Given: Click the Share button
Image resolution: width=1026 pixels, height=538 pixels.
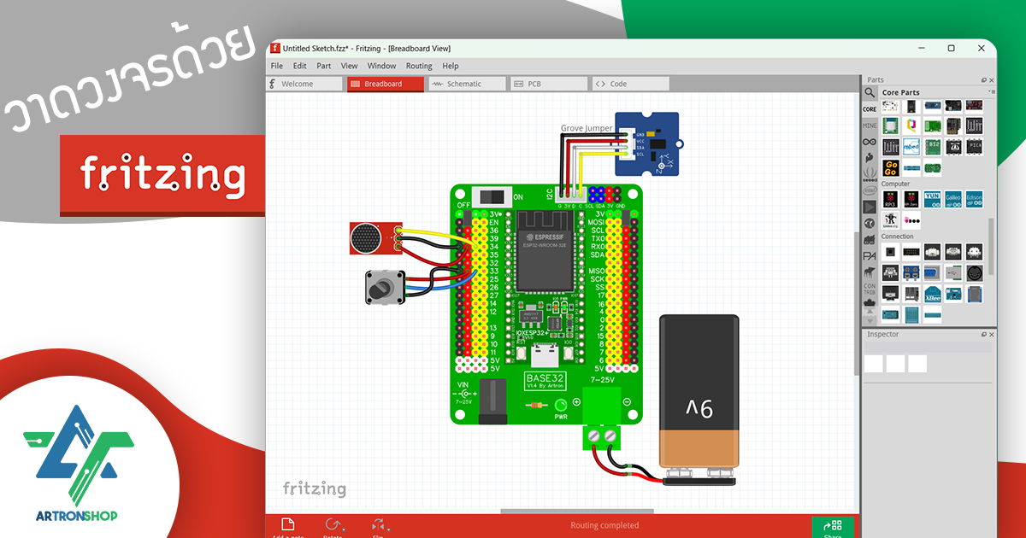Looking at the screenshot, I should point(832,528).
